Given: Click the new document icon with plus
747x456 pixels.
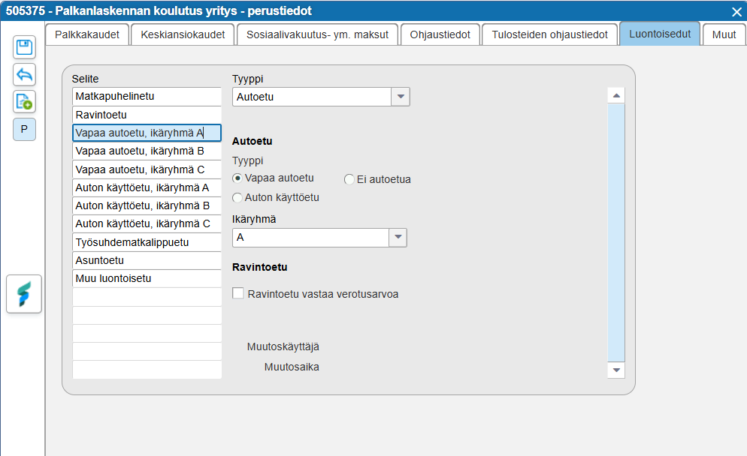Looking at the screenshot, I should pyautogui.click(x=24, y=102).
